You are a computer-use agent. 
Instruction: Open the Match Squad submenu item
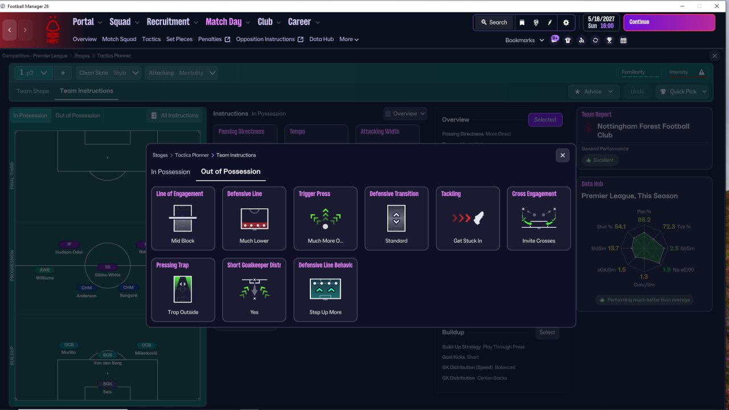tap(119, 39)
